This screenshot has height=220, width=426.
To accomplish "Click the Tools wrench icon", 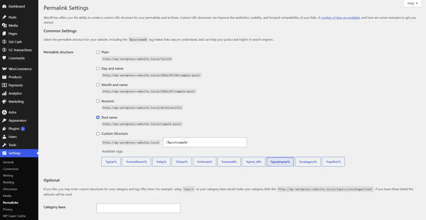I will (x=4, y=145).
